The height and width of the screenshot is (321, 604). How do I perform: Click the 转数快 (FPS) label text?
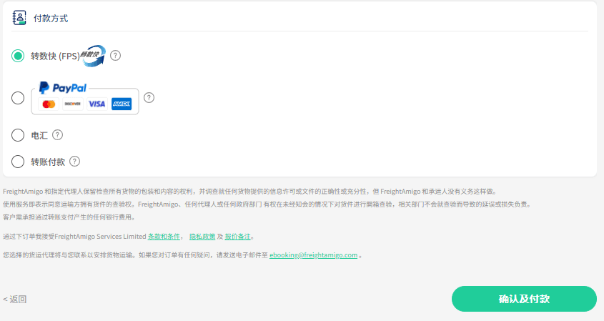(55, 56)
